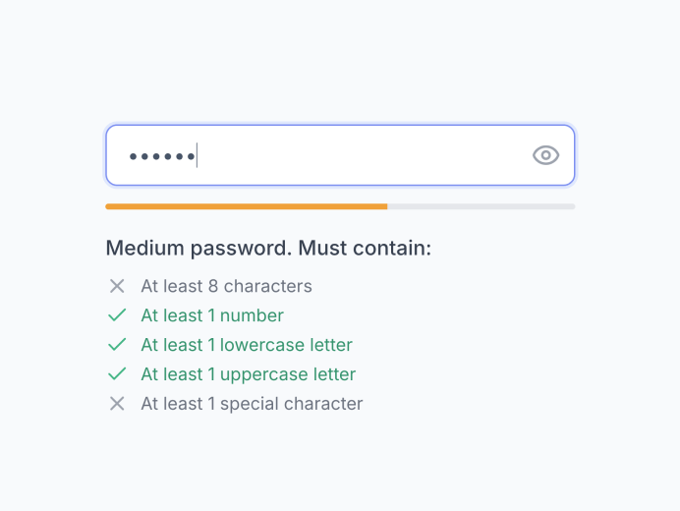Click inside the password input field

340,155
